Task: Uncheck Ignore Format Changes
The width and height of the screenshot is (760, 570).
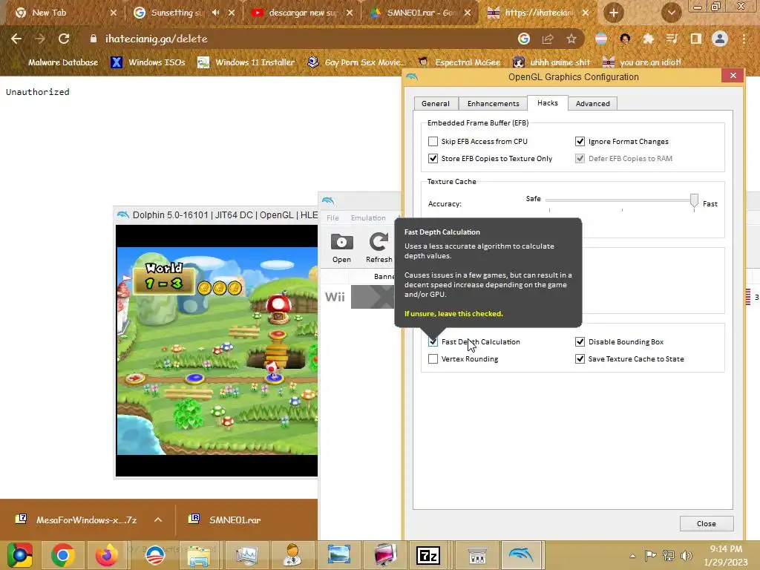Action: [580, 141]
